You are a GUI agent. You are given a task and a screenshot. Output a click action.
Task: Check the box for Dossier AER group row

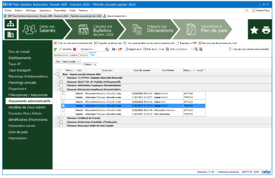(x=58, y=74)
